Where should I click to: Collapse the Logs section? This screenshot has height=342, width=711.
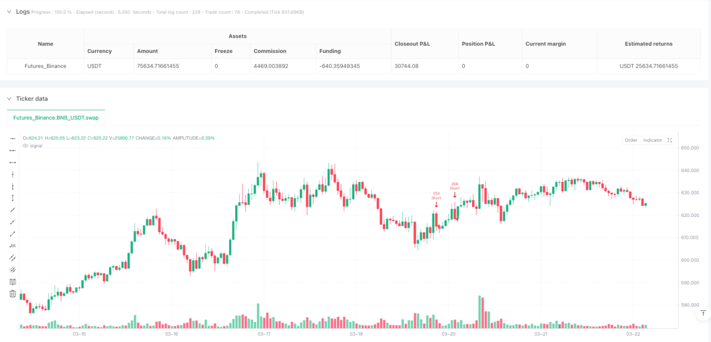9,11
